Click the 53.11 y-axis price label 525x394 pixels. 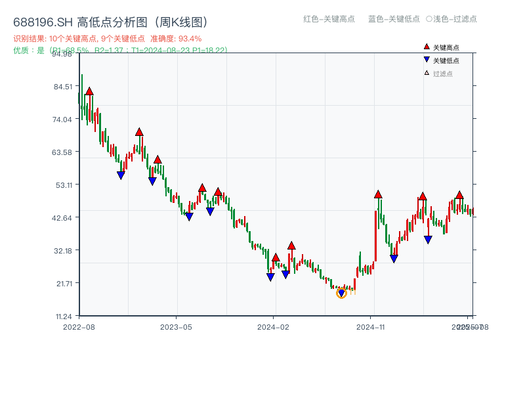[x=64, y=185]
